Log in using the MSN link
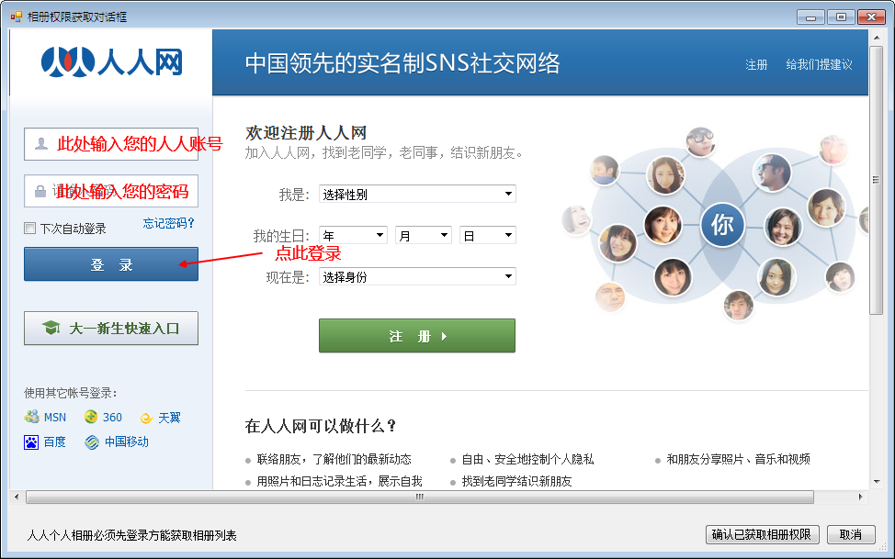 55,418
